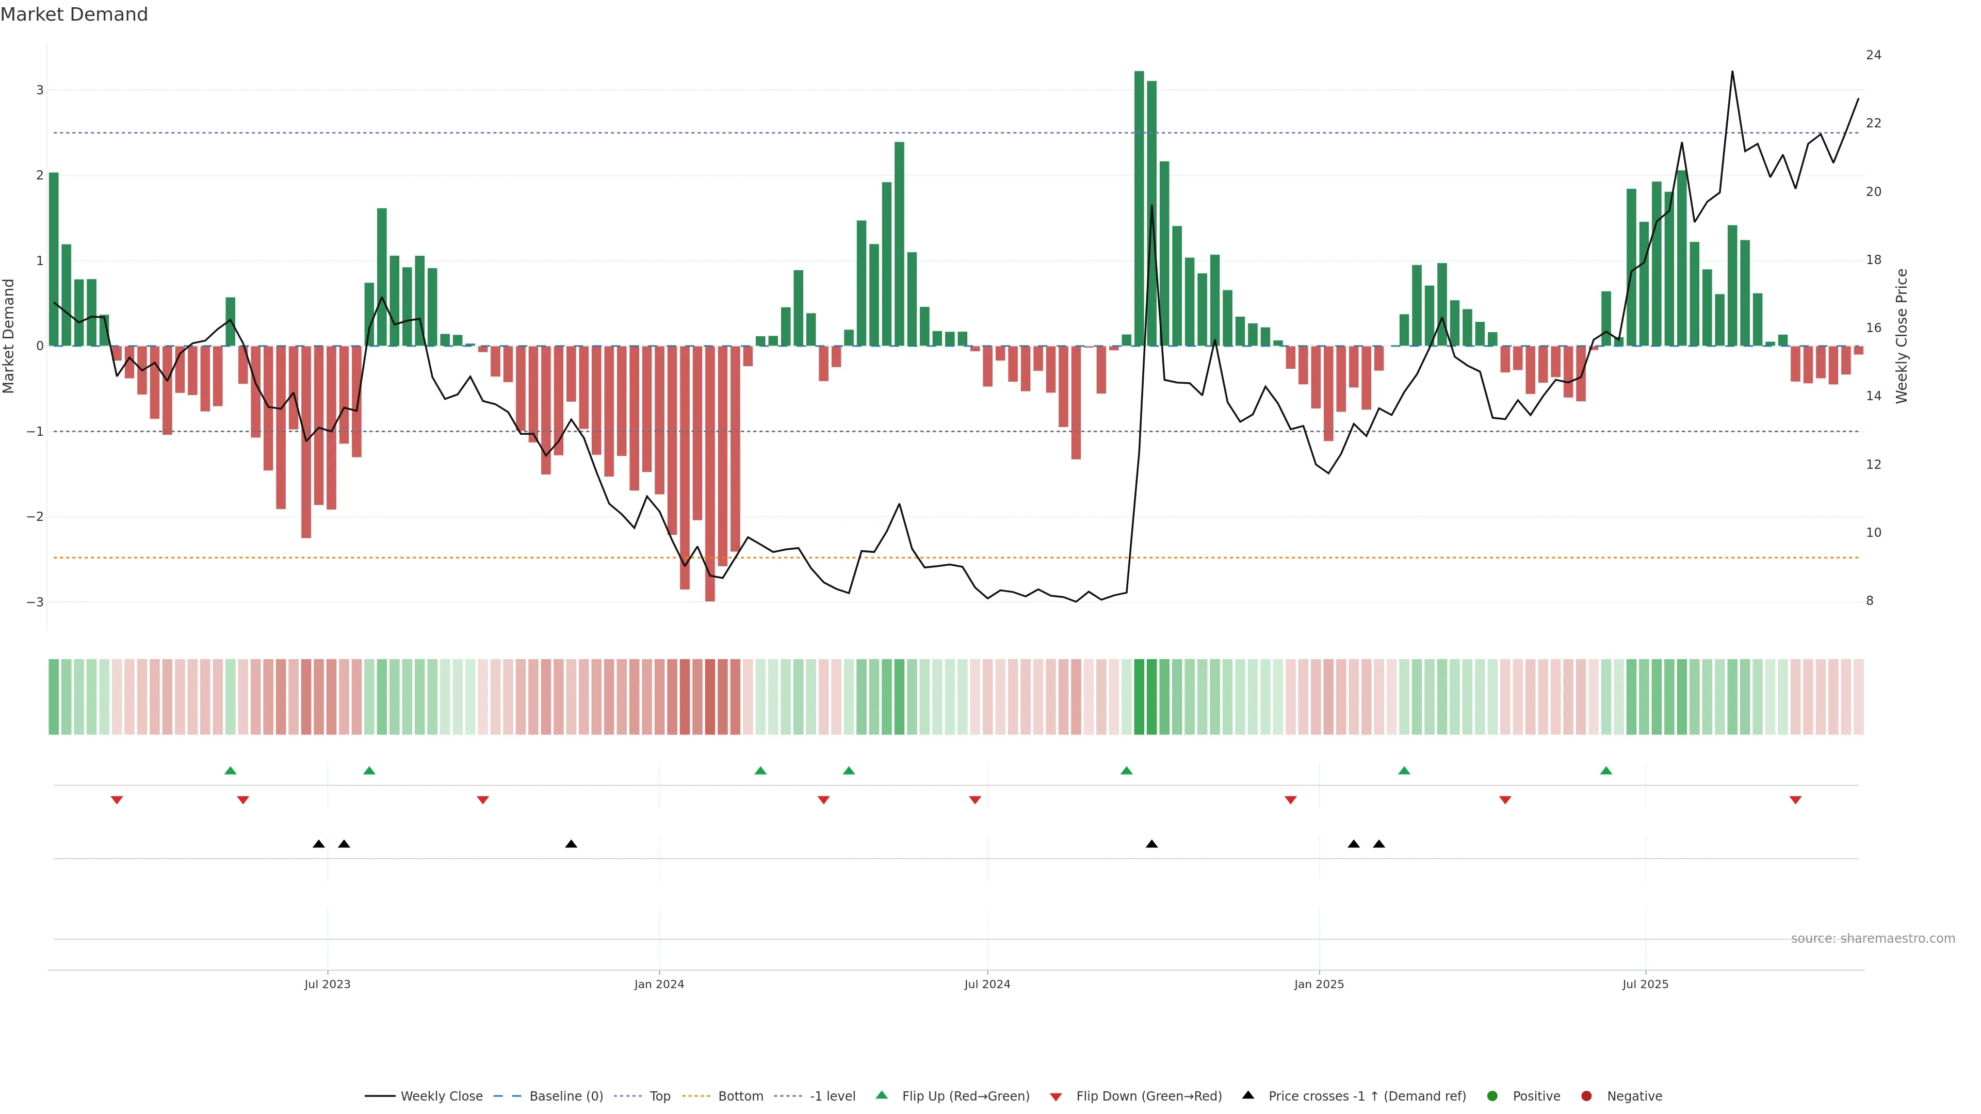The width and height of the screenshot is (1981, 1114).
Task: Select the leftmost black price-cross triangle marker
Action: click(318, 844)
